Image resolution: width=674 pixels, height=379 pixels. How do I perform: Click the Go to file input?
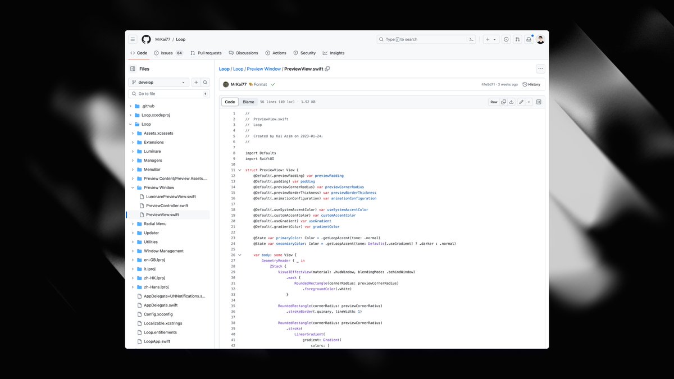pyautogui.click(x=169, y=94)
